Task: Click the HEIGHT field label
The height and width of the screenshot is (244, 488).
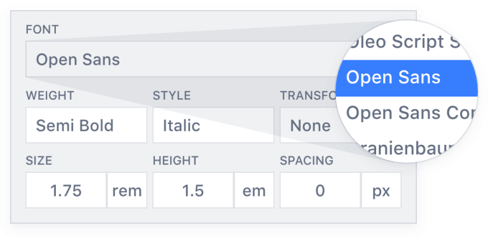Action: tap(175, 161)
